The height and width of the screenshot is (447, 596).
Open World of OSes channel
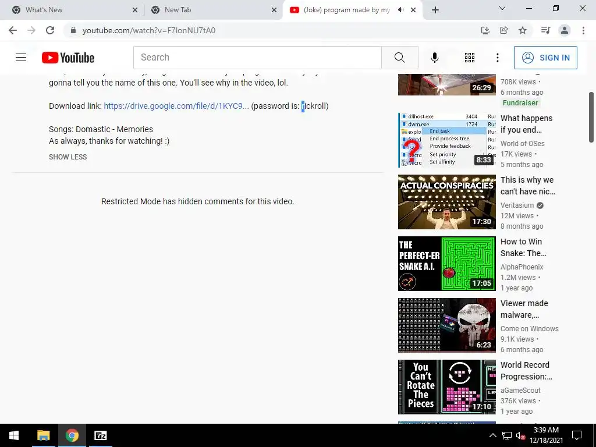[523, 144]
